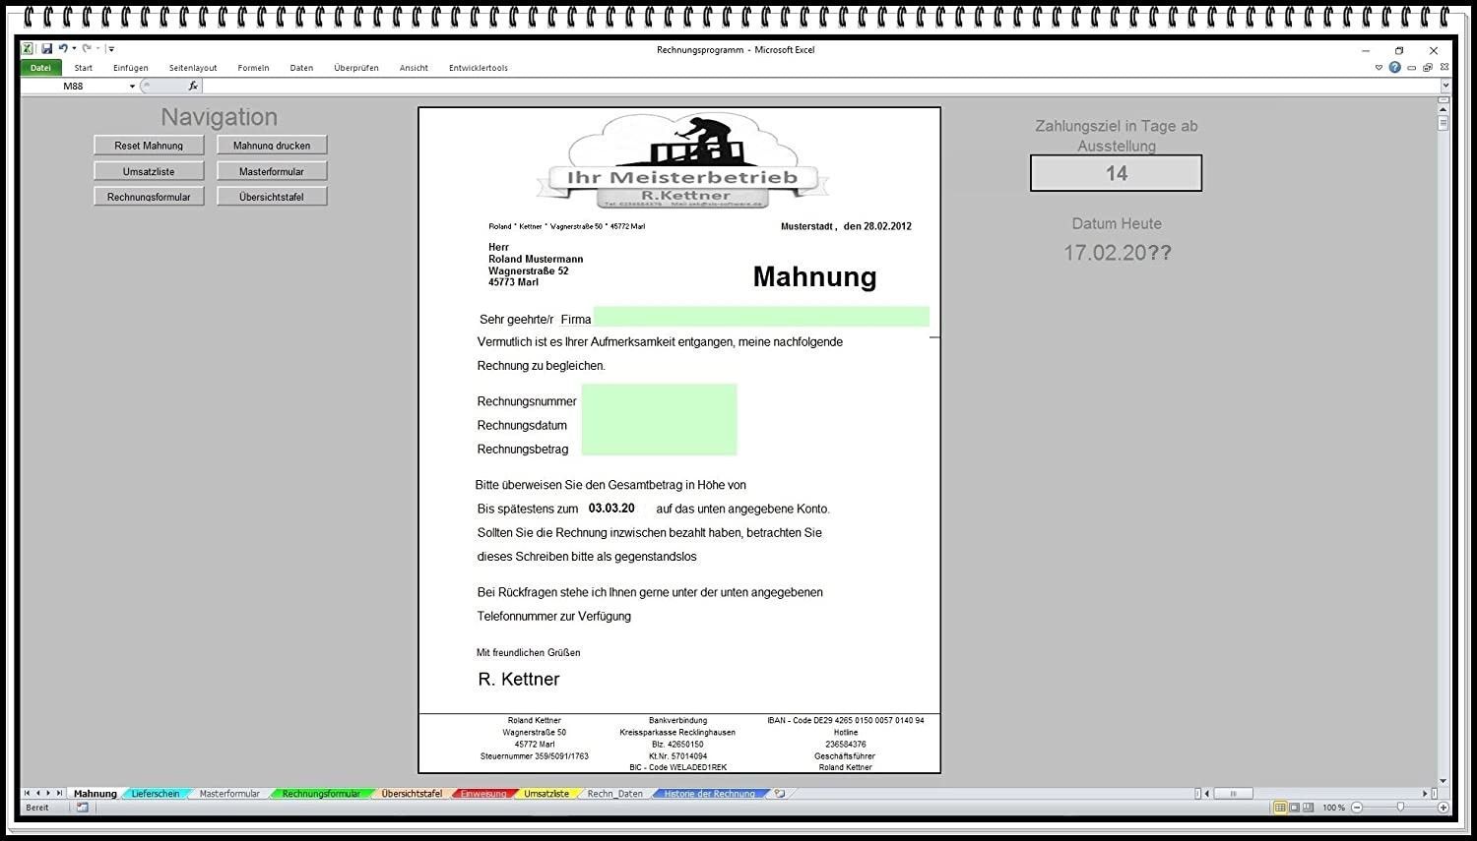Click the insert function fx icon
The width and height of the screenshot is (1477, 841).
tap(193, 87)
